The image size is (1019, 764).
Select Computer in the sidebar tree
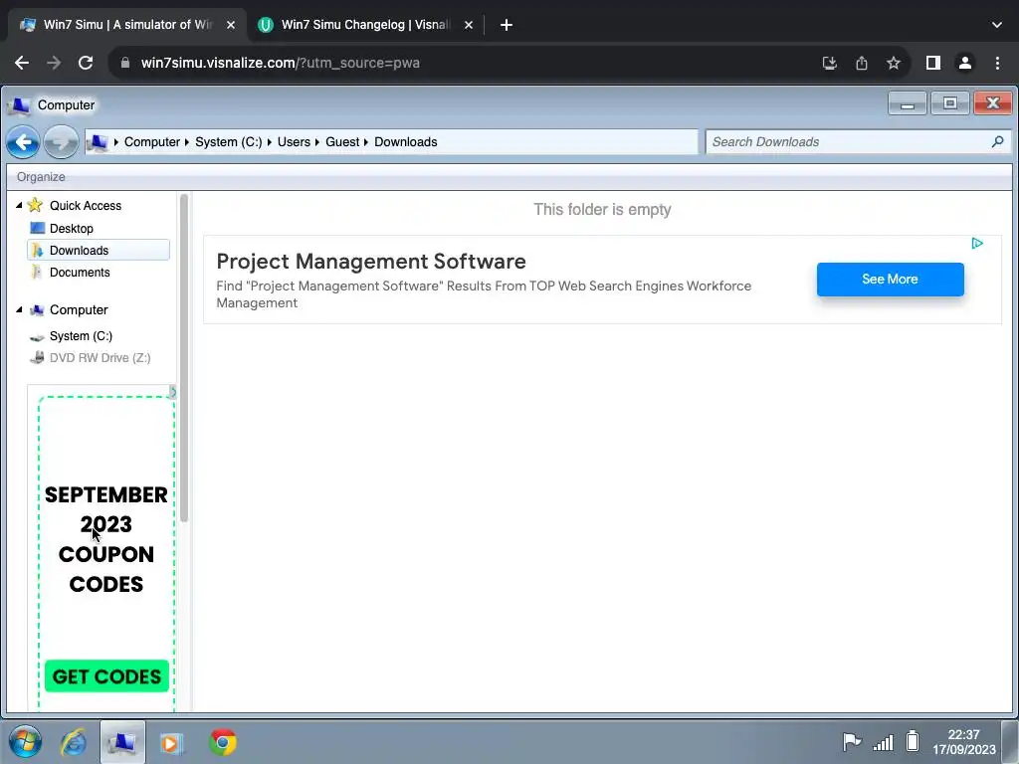(79, 310)
